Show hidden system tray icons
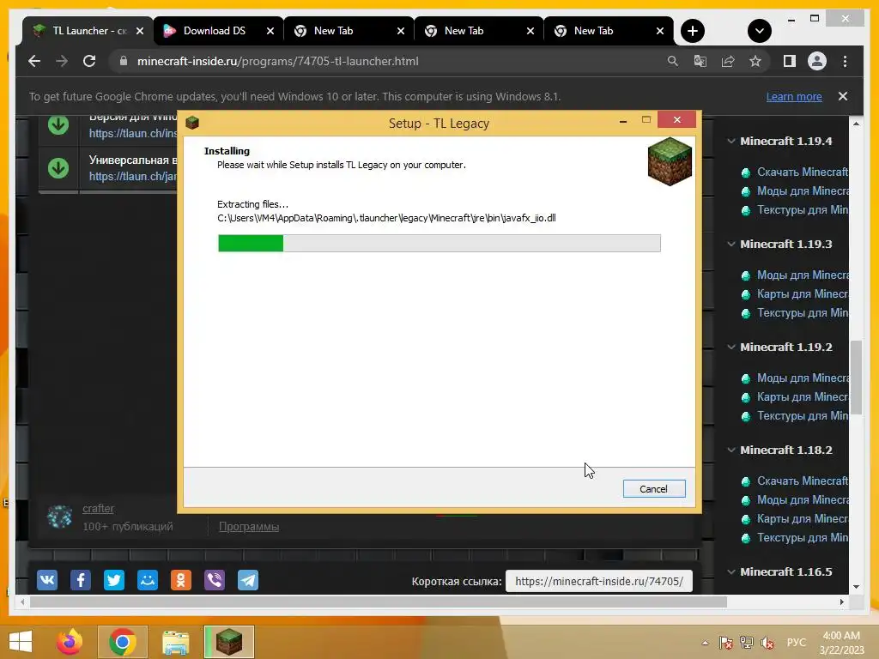879x659 pixels. click(x=705, y=643)
